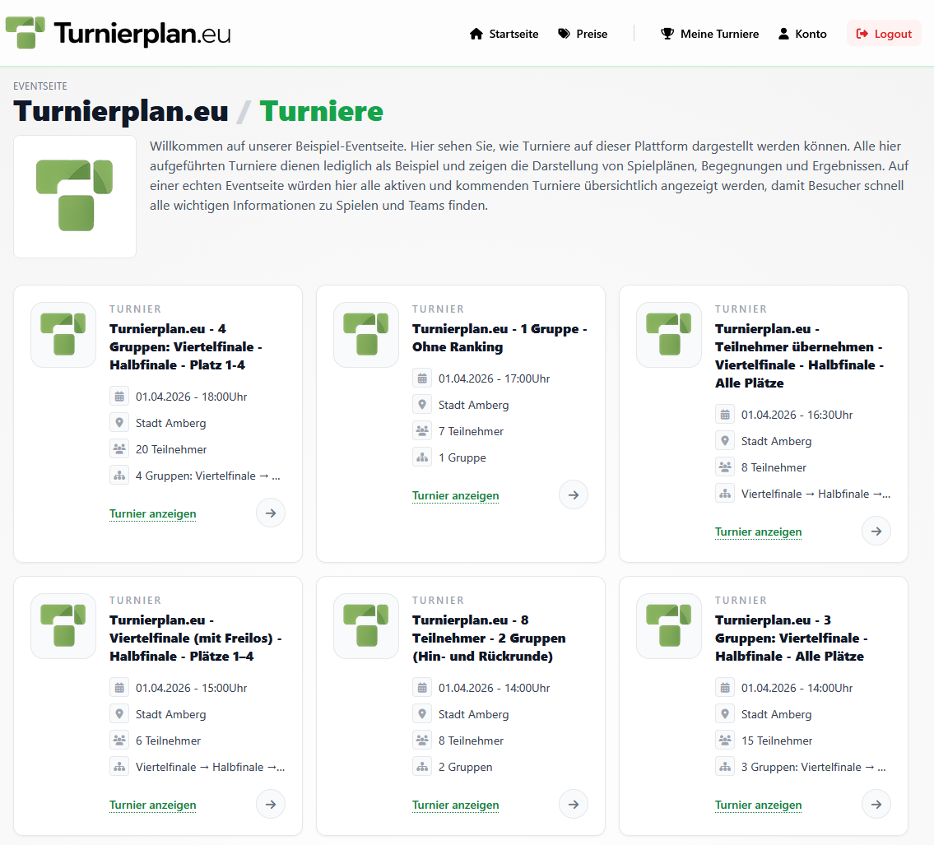Open the Startseite home menu item
934x845 pixels.
click(504, 34)
